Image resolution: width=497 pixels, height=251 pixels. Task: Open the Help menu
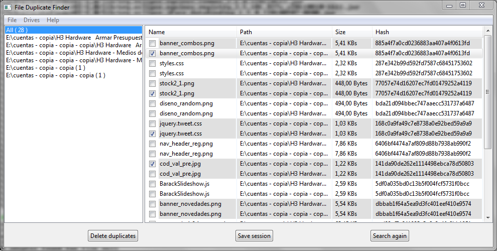[53, 20]
